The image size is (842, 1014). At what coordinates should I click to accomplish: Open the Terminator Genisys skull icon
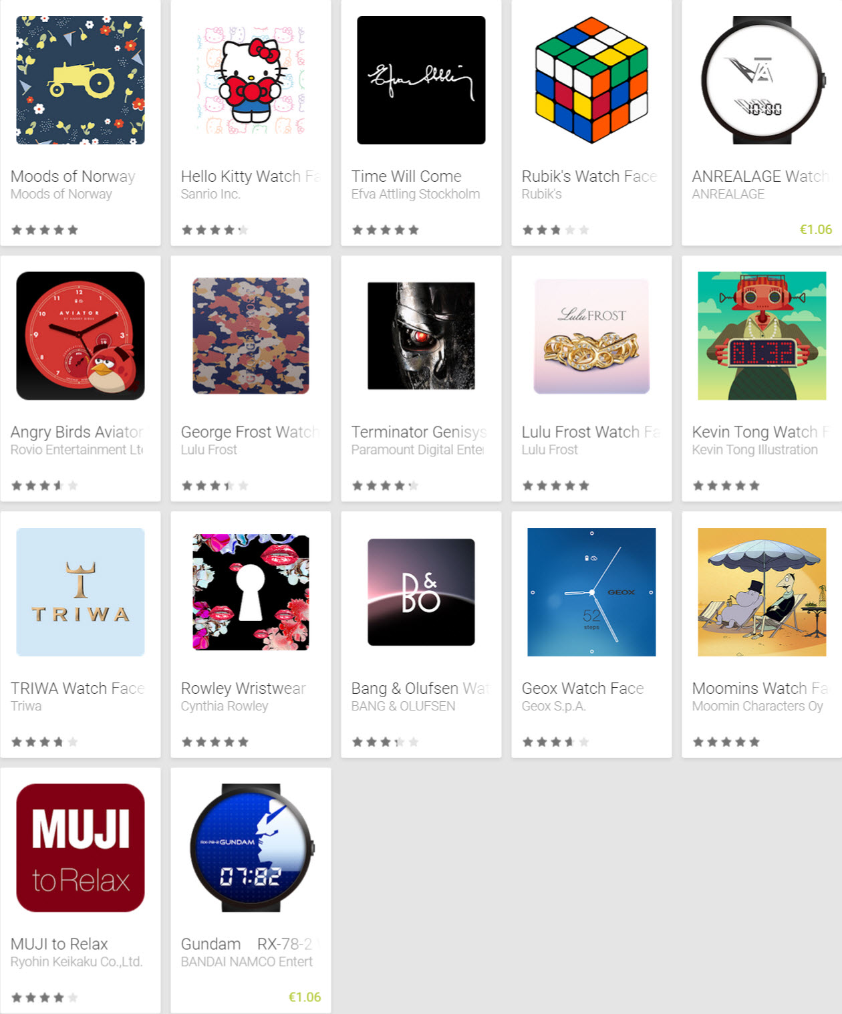421,336
